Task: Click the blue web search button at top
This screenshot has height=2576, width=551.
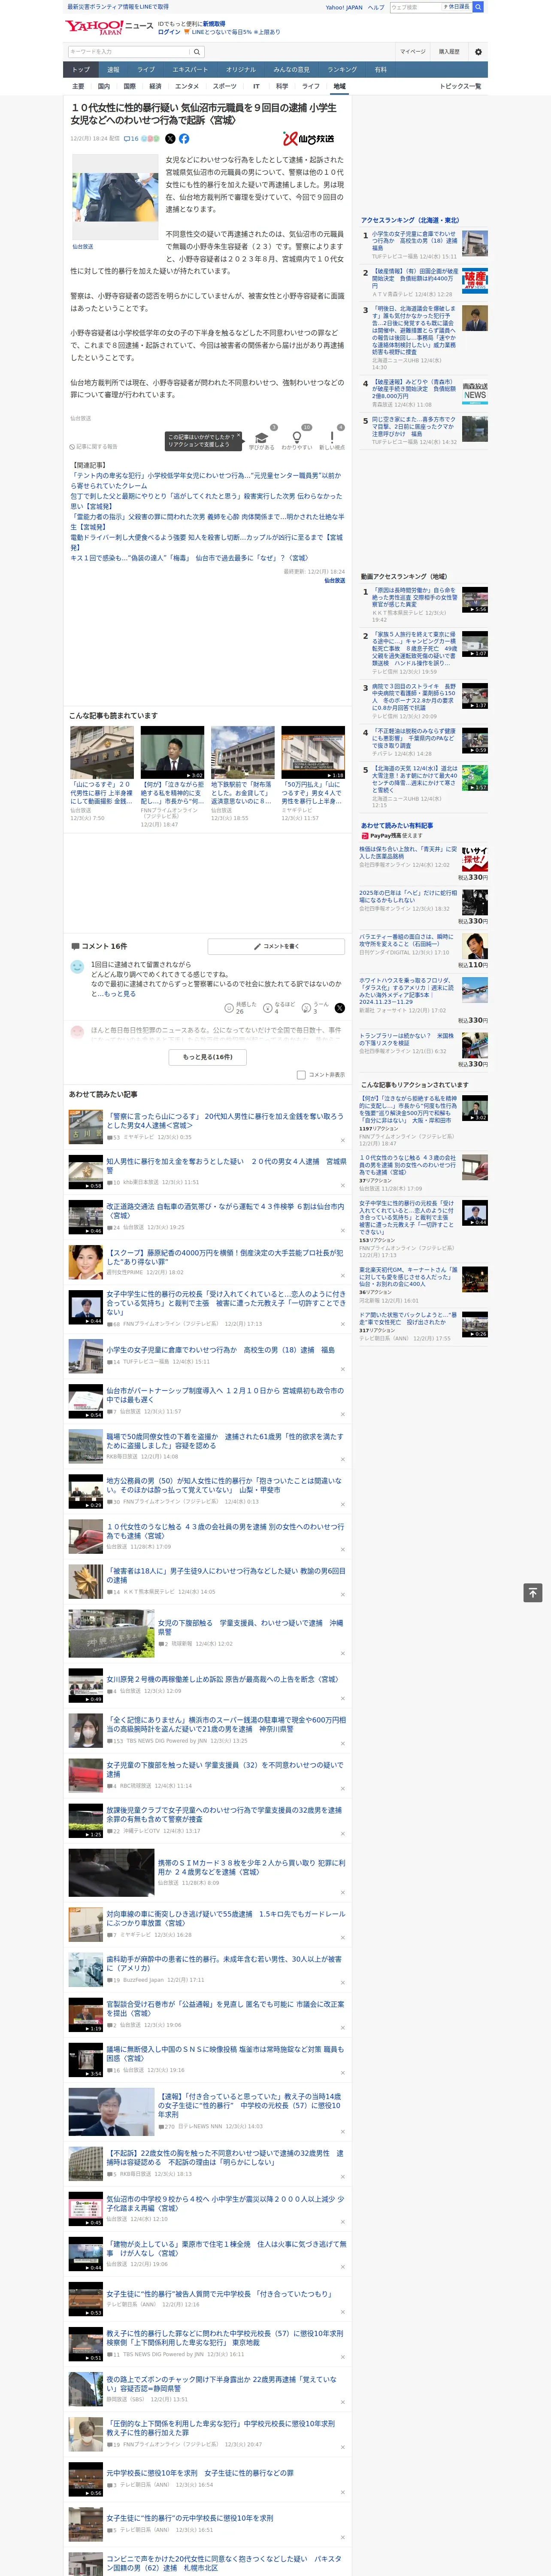Action: pos(478,7)
